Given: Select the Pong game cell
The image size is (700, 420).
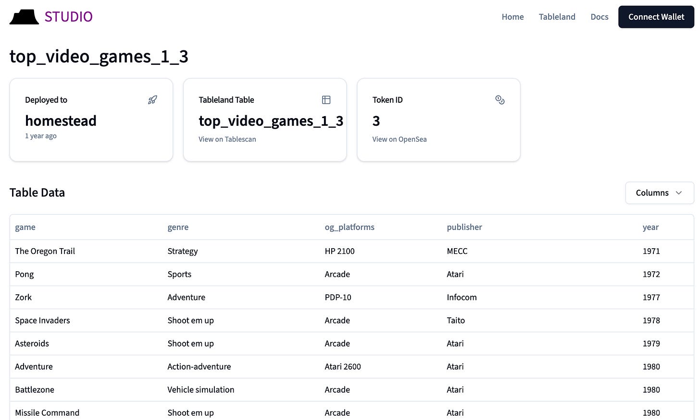Looking at the screenshot, I should click(24, 274).
